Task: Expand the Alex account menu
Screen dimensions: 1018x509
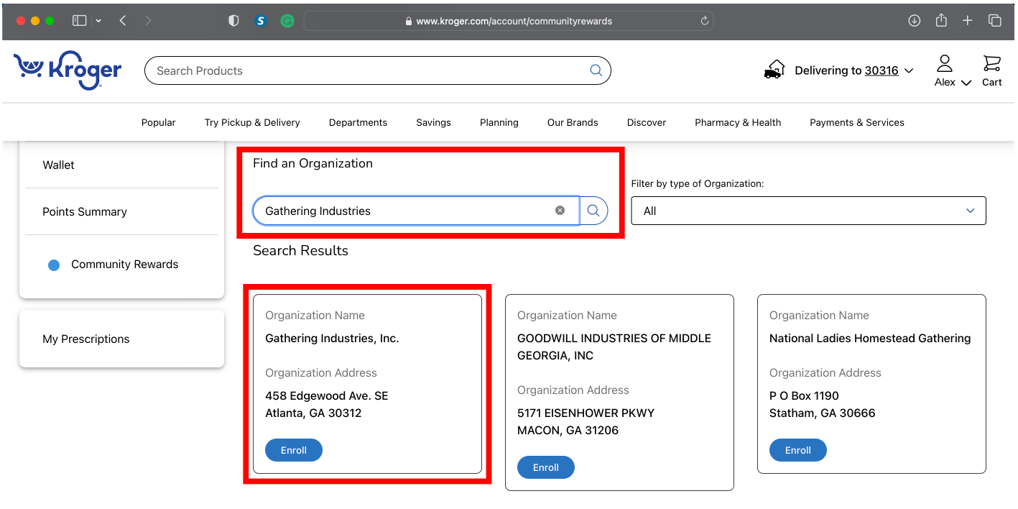Action: coord(953,71)
